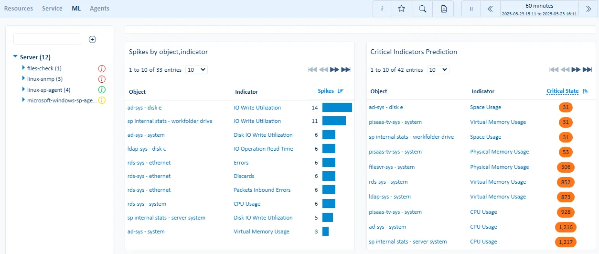The height and width of the screenshot is (254, 599).
Task: Click red status icon next to files-check
Action: tap(102, 68)
